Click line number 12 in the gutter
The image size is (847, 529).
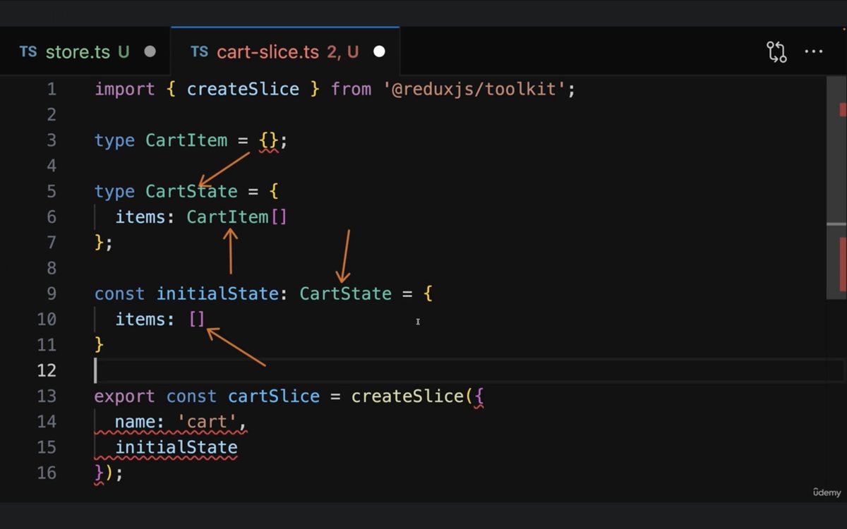[x=46, y=370]
